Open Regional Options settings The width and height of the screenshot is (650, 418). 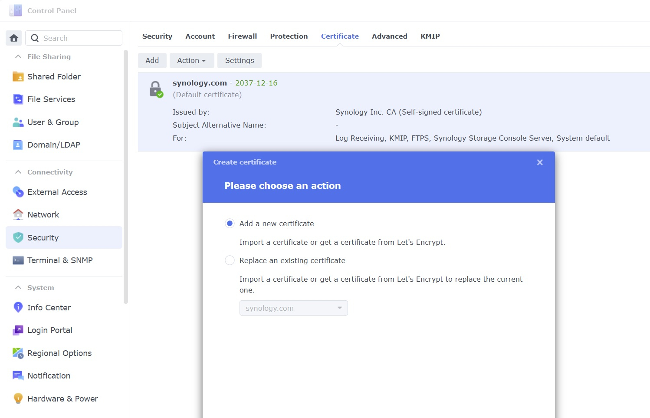(64, 353)
